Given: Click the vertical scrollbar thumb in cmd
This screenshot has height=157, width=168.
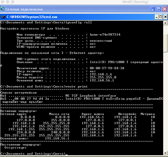Looking at the screenshot, I should point(165,43).
